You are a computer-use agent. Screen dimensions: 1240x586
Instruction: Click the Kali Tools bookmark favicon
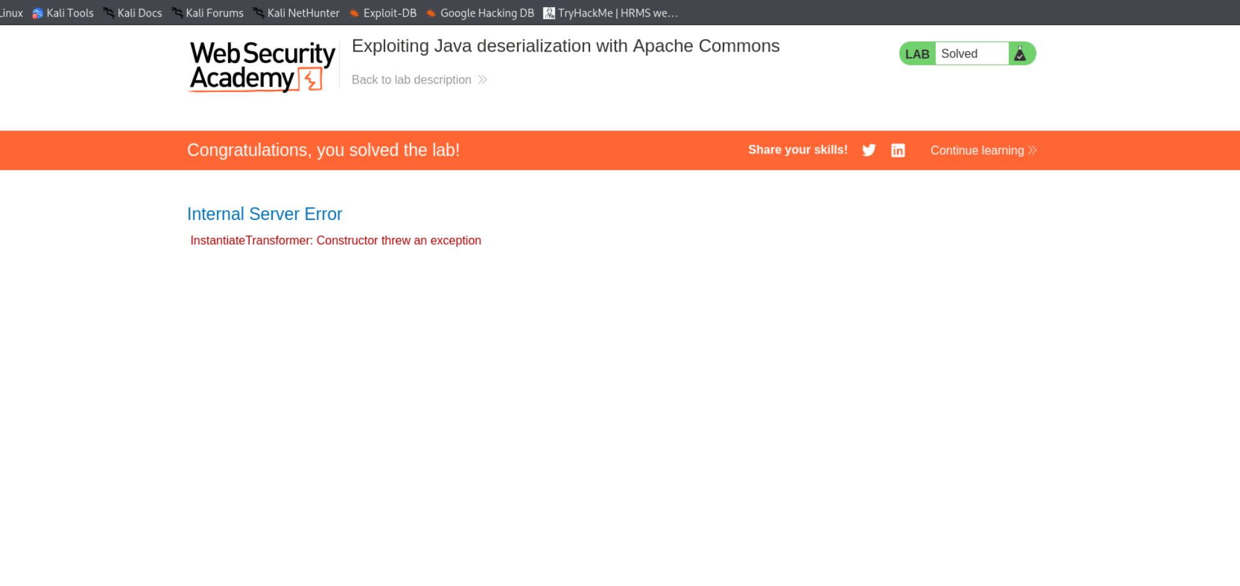click(38, 13)
